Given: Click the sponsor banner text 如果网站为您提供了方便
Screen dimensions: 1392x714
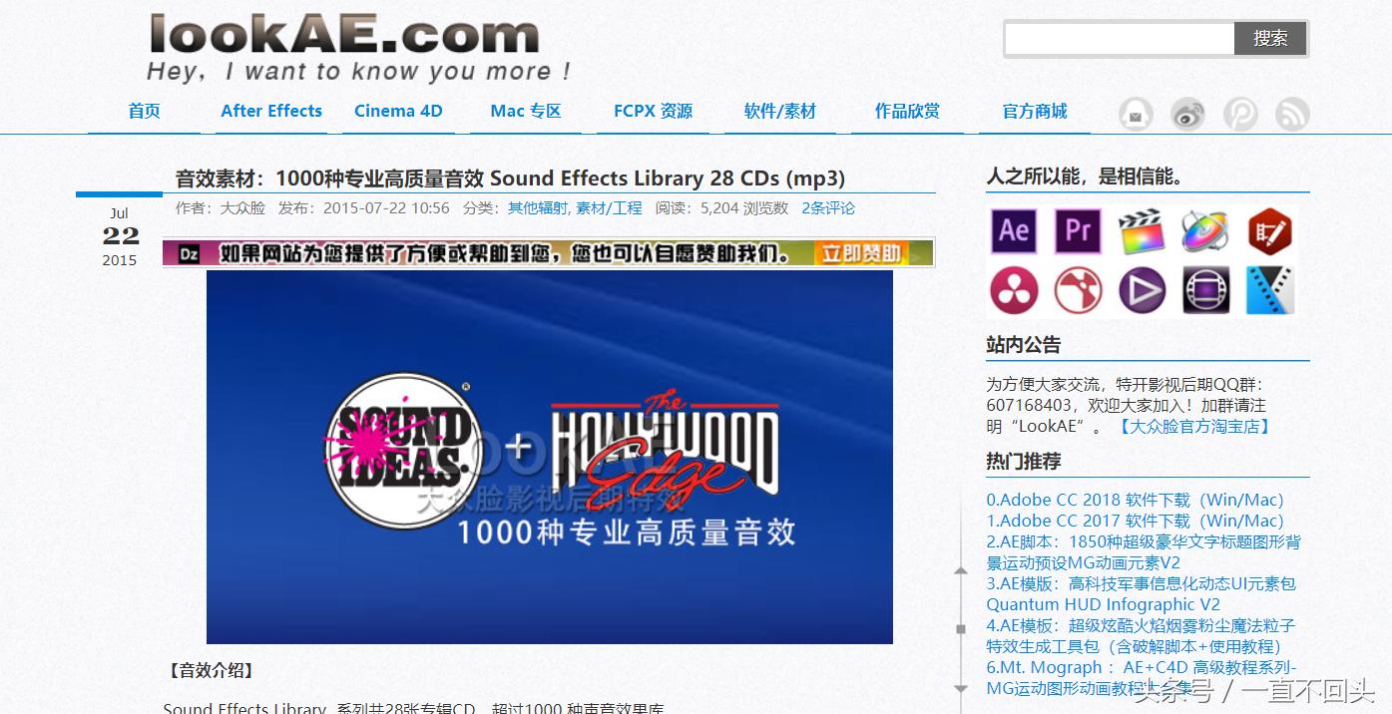Looking at the screenshot, I should pos(507,253).
